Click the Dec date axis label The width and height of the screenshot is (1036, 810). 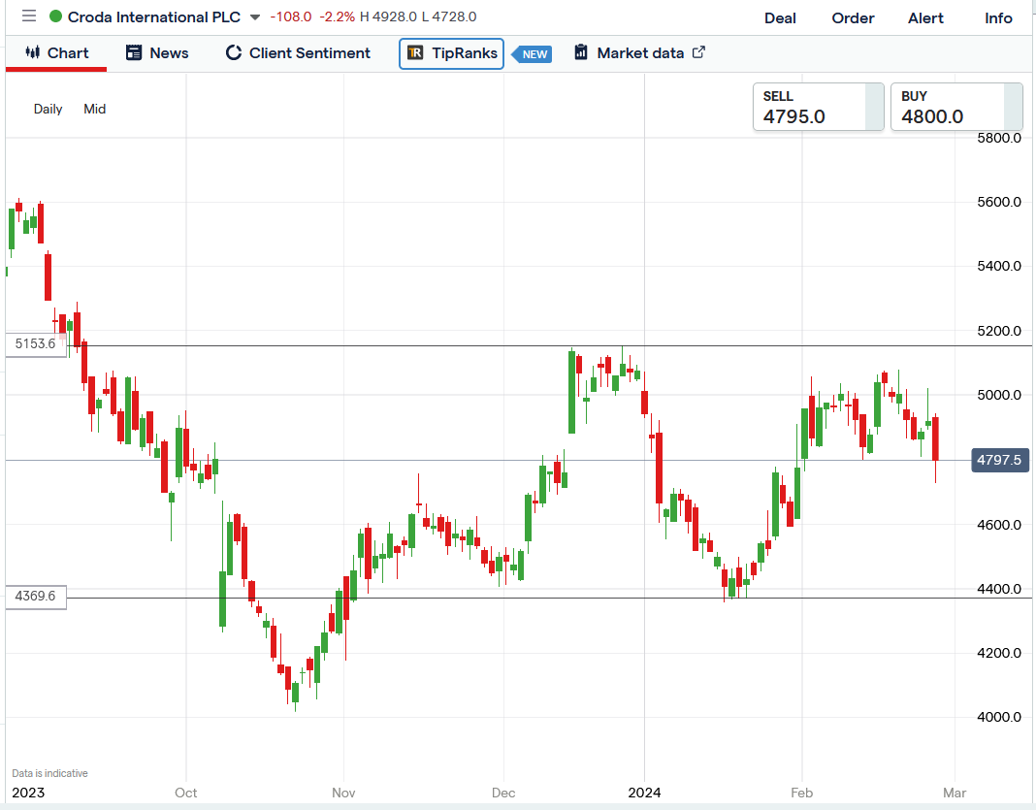pyautogui.click(x=503, y=793)
